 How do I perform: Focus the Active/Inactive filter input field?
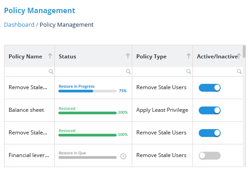(x=218, y=72)
